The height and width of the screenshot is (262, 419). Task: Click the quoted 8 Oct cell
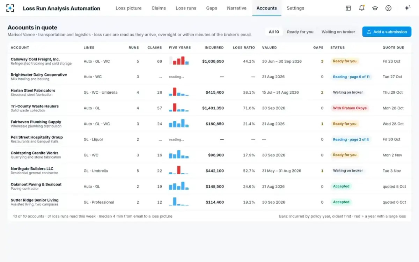tap(394, 187)
